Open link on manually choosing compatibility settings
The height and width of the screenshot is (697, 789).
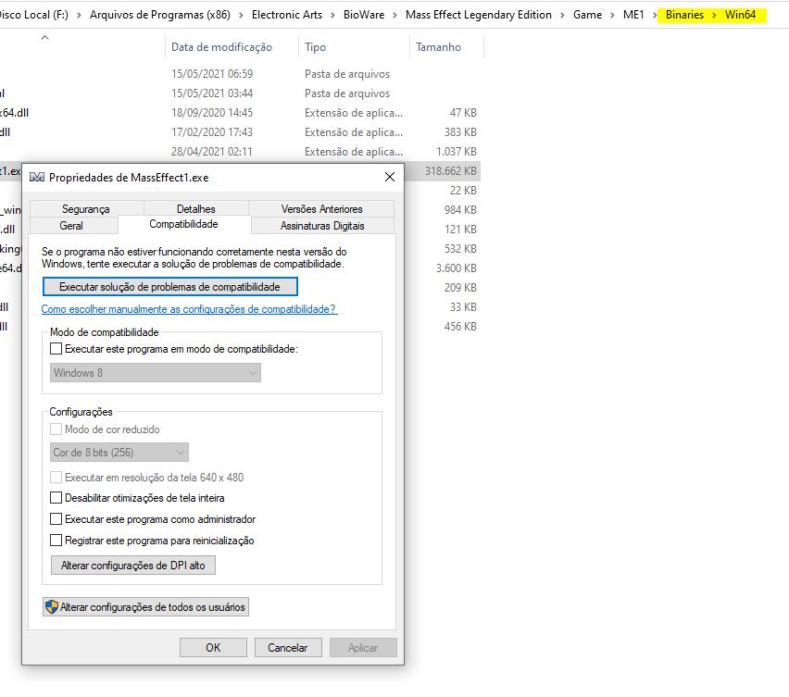click(x=189, y=309)
